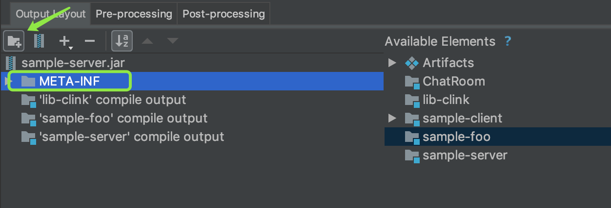Select 'sample-server' compile output entry
Image resolution: width=611 pixels, height=208 pixels.
pos(131,137)
